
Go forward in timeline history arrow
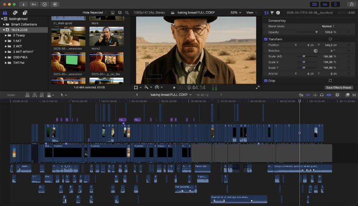221,95
